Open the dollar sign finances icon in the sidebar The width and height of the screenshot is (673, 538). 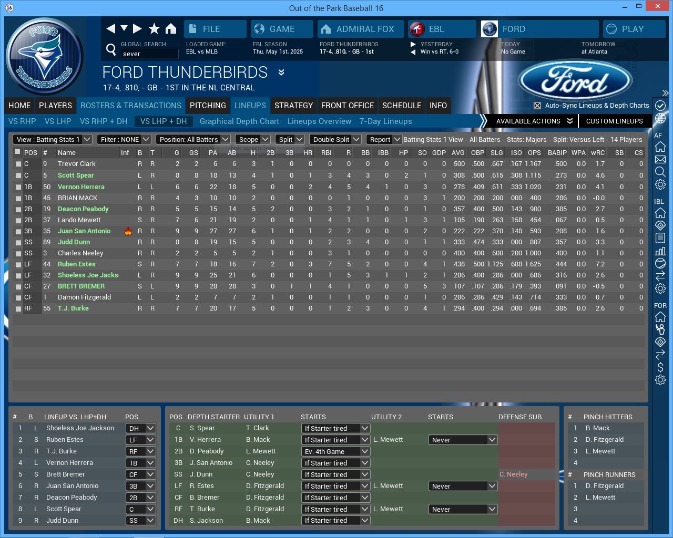pyautogui.click(x=660, y=367)
